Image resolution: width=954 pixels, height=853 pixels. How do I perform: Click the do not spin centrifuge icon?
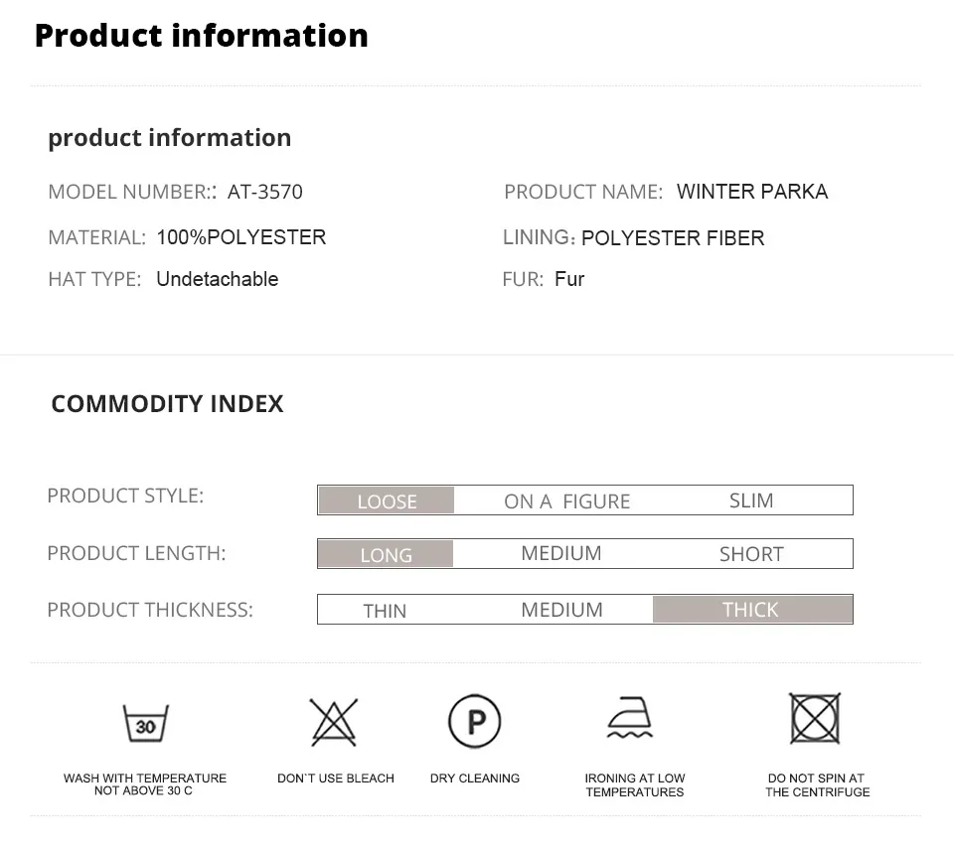(x=816, y=718)
